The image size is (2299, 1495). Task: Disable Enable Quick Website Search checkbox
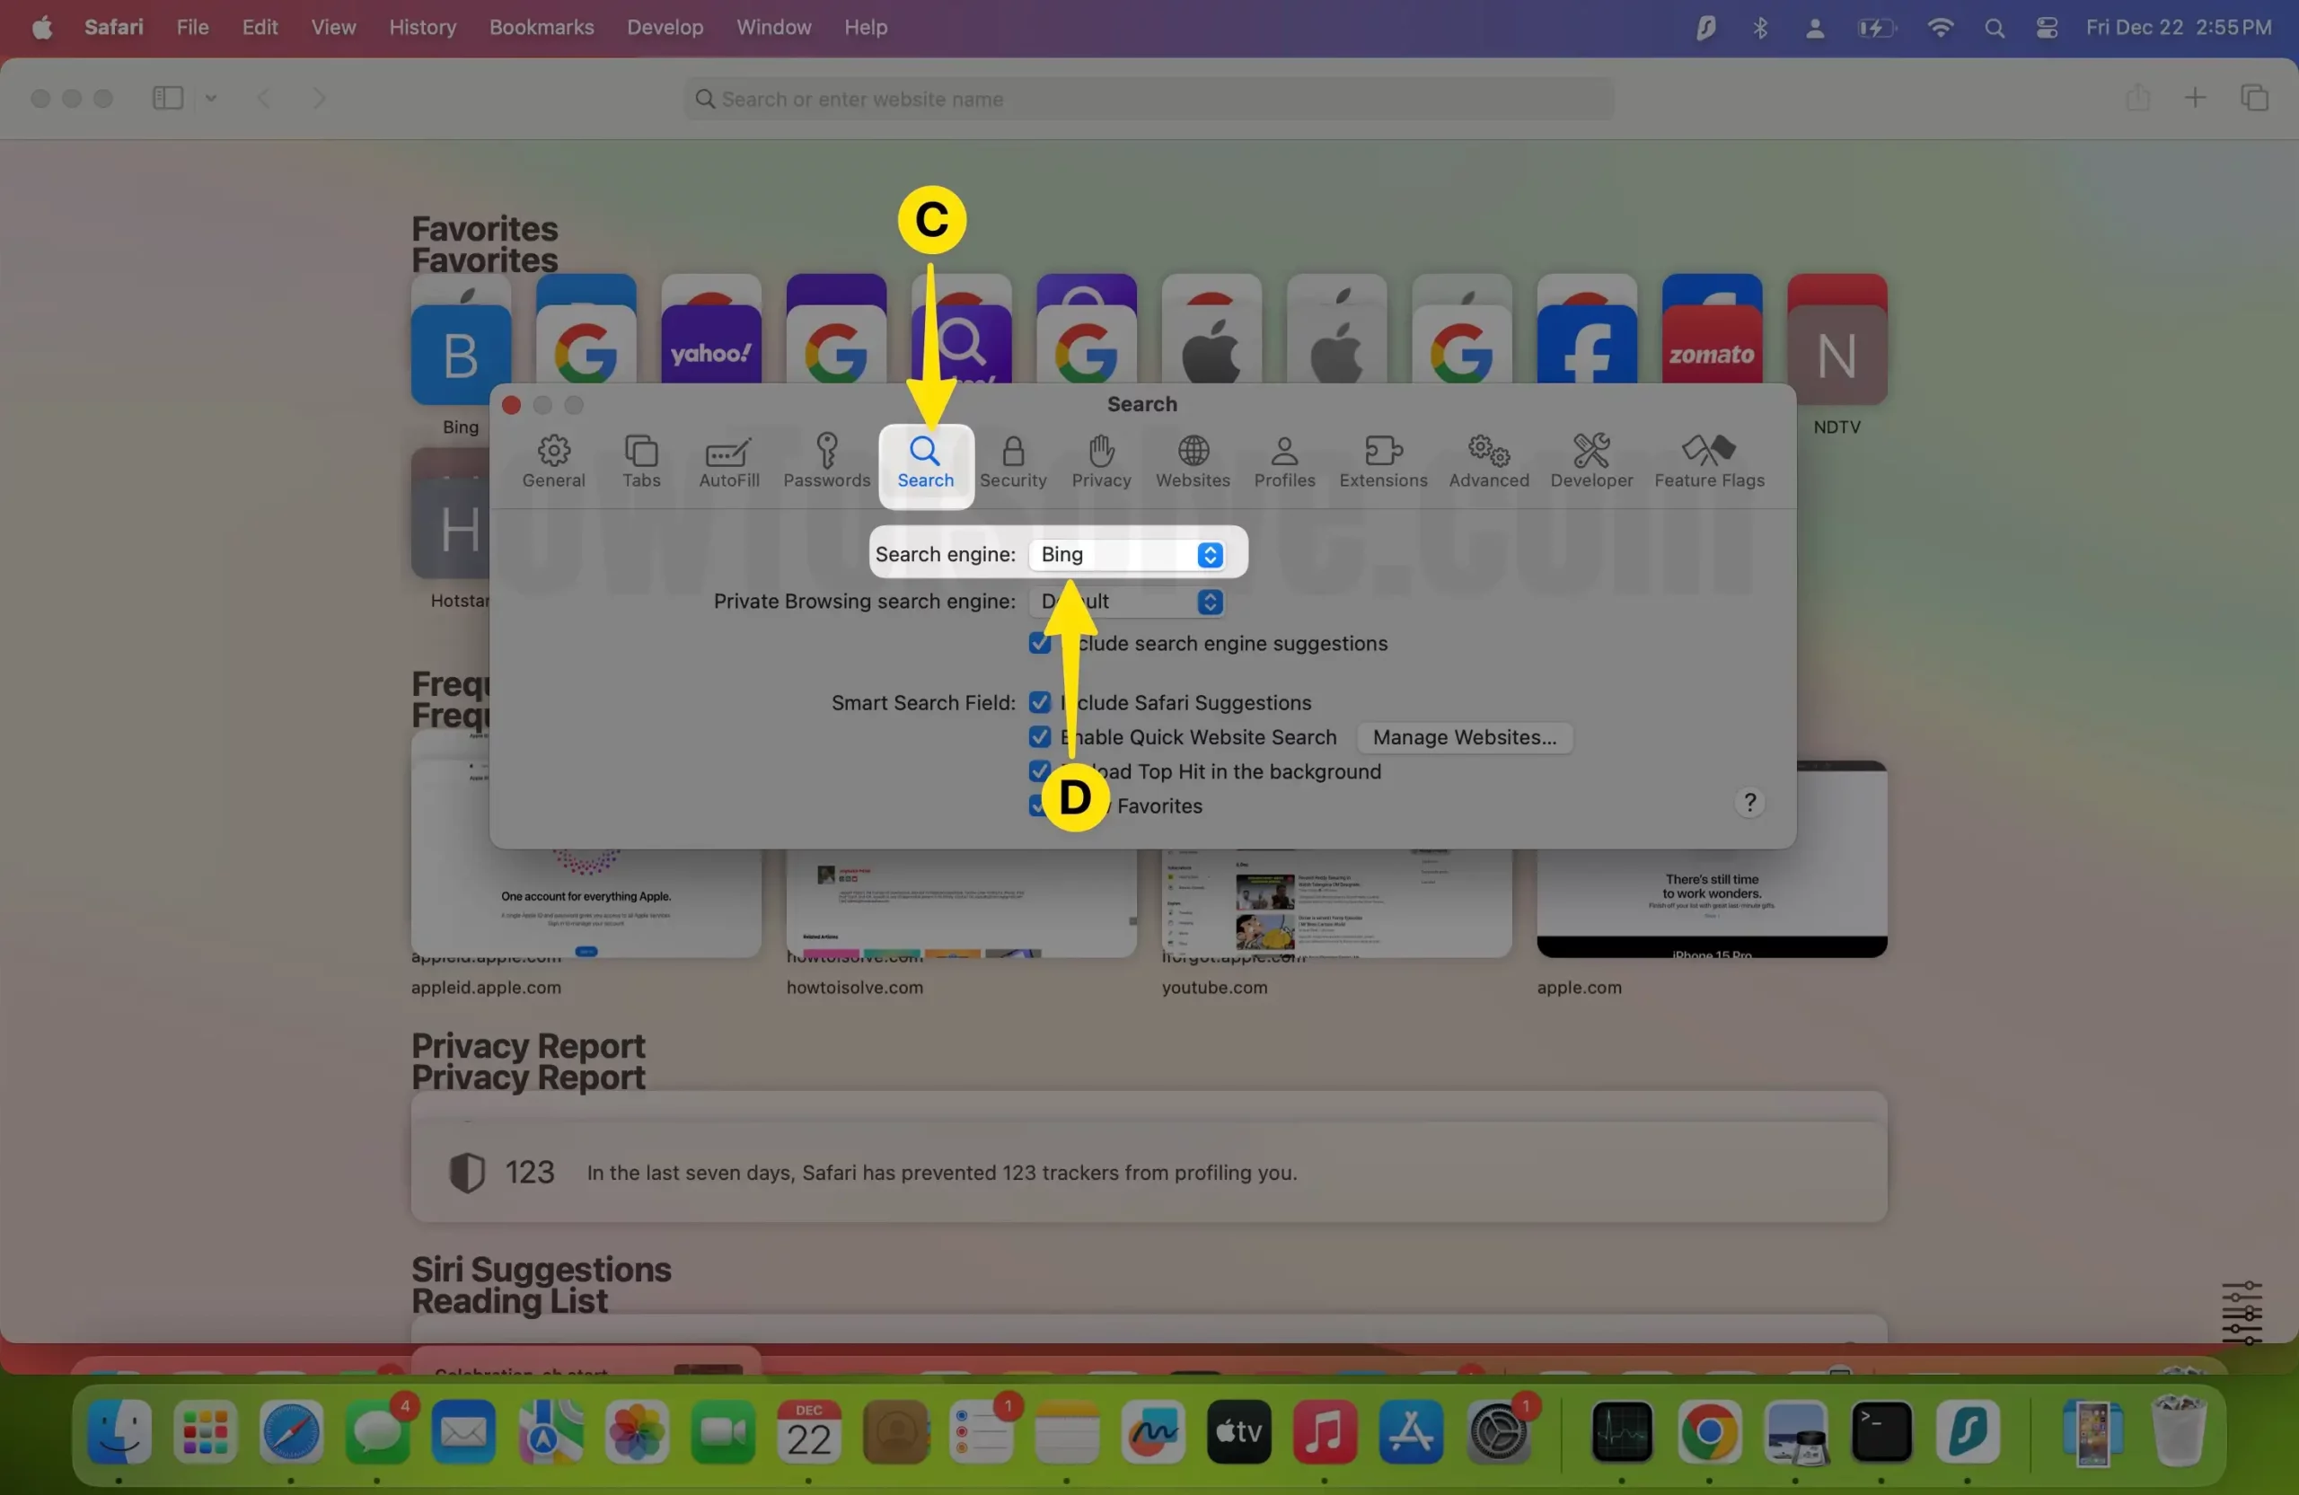click(x=1039, y=737)
